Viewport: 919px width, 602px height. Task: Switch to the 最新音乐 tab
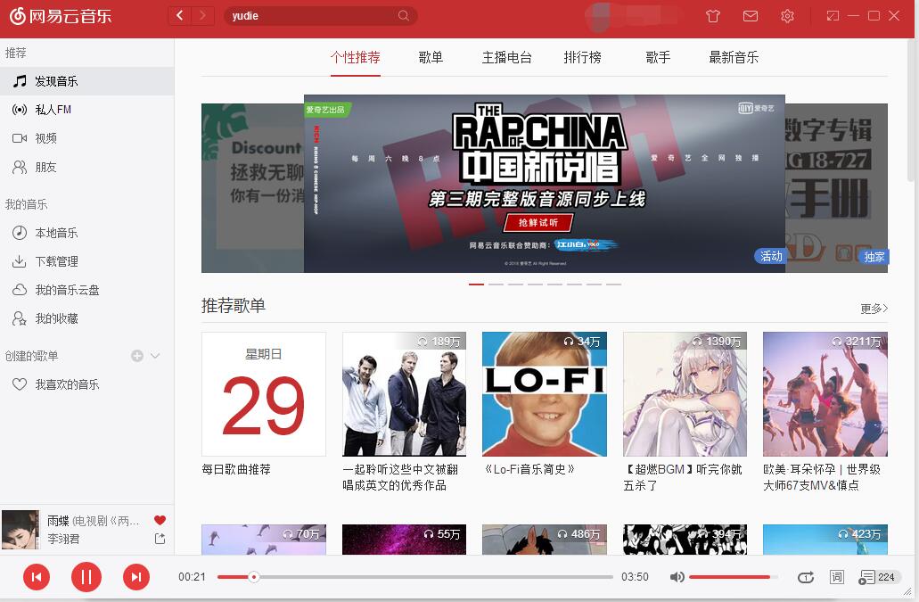(x=734, y=57)
